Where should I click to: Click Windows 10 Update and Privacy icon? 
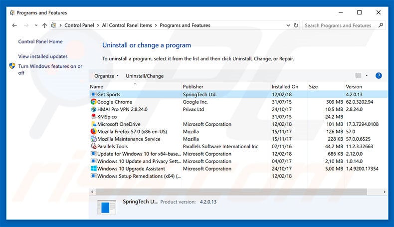(93, 161)
